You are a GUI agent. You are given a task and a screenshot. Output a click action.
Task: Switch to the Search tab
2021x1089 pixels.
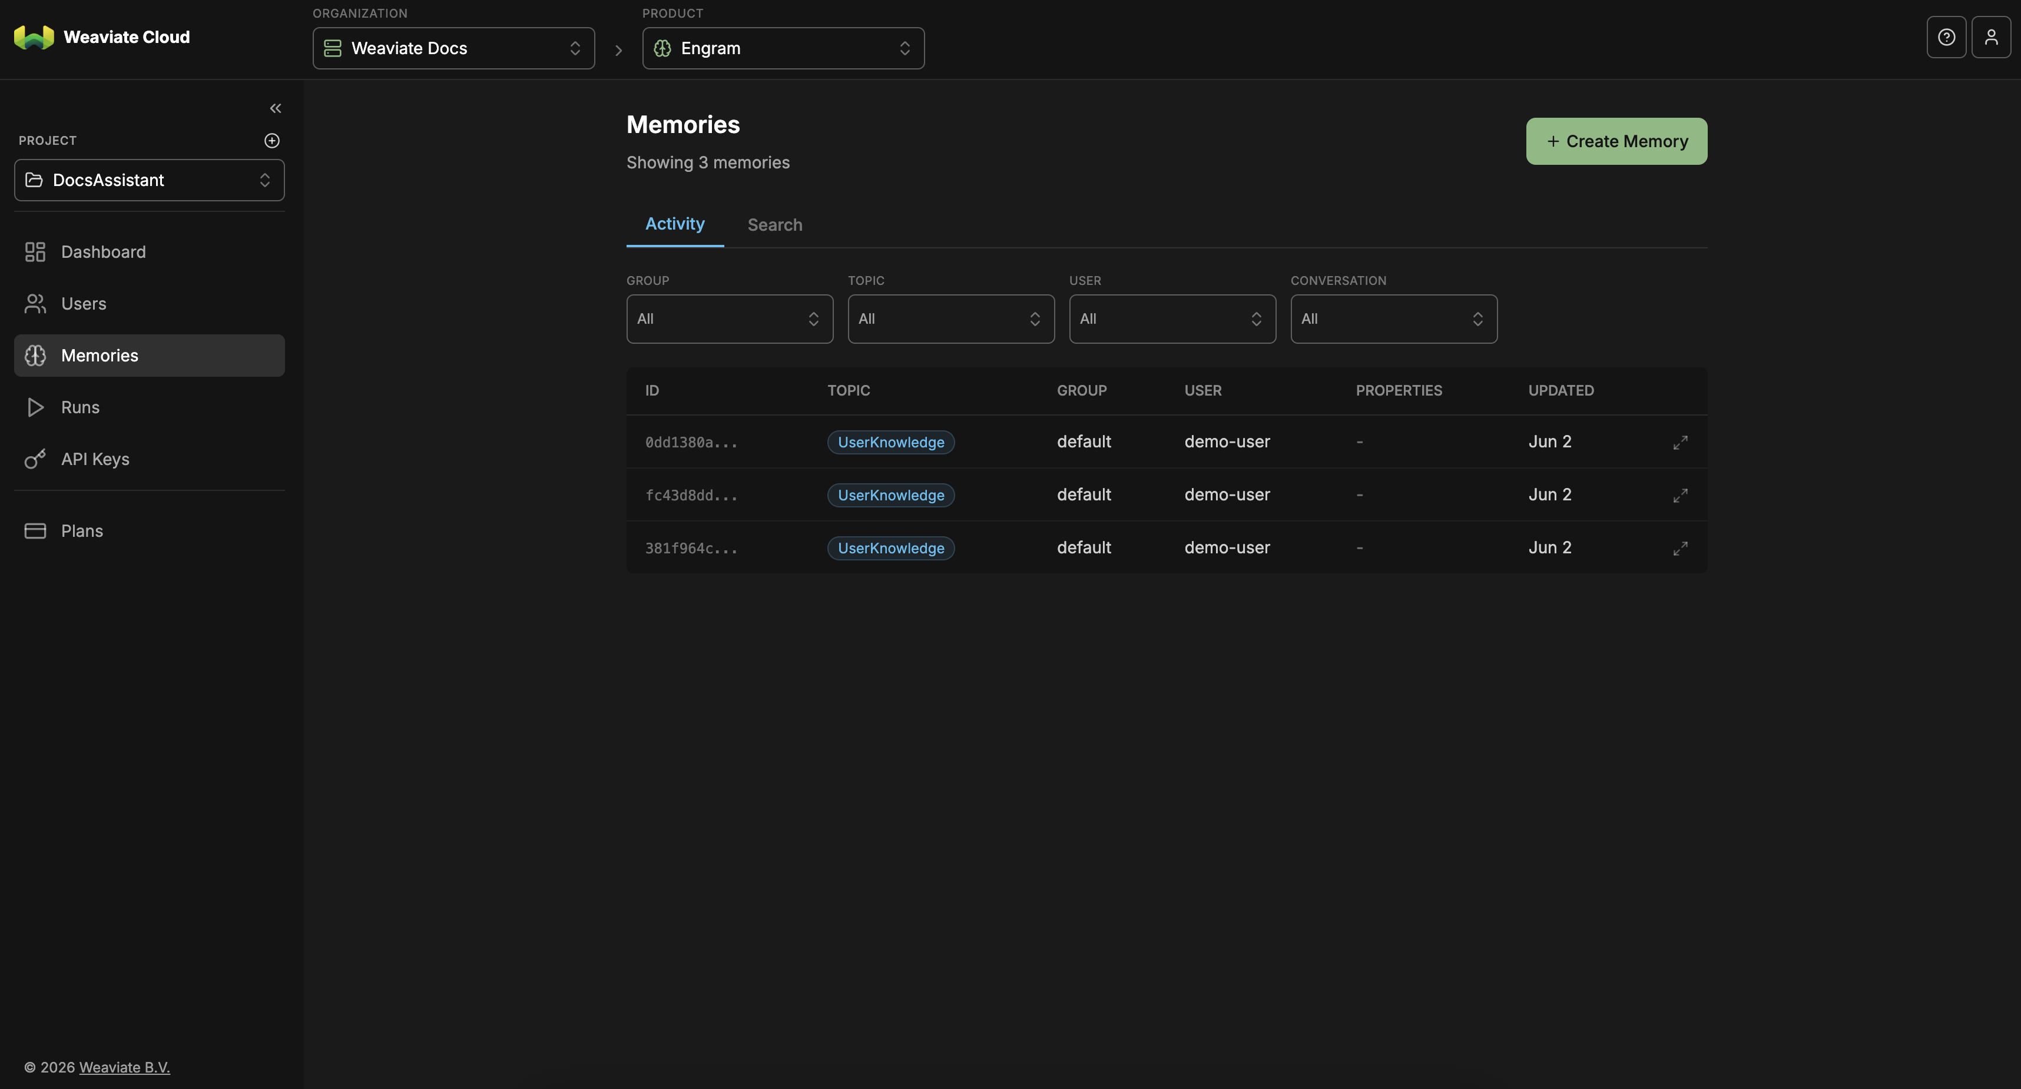click(774, 225)
